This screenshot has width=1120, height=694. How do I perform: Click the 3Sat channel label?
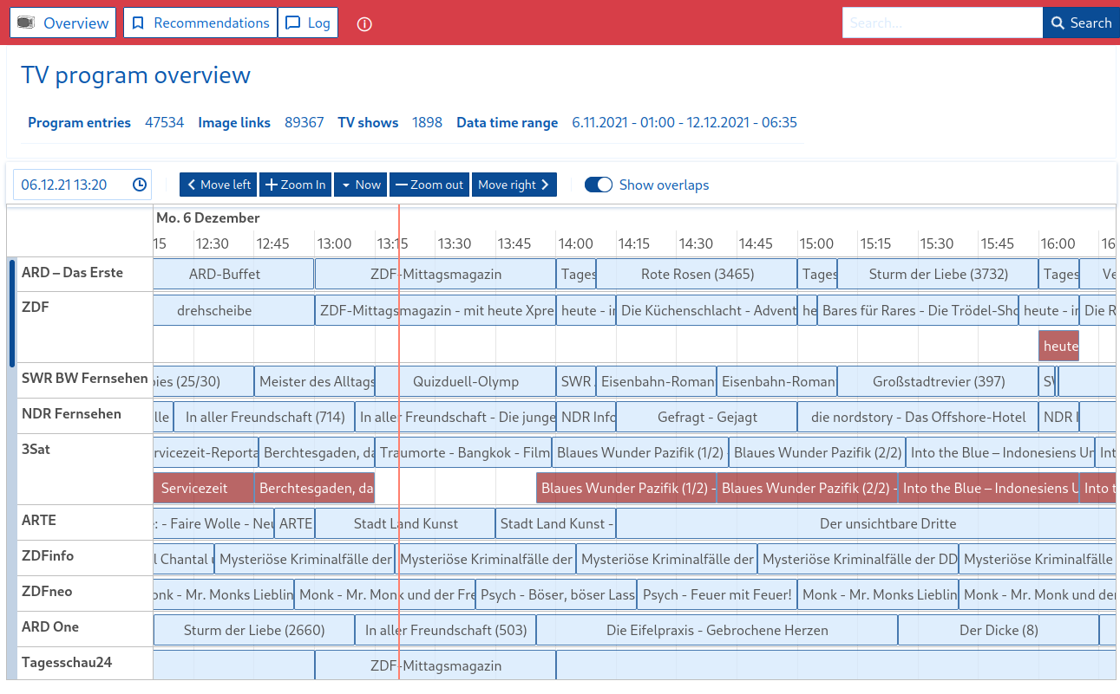(36, 449)
